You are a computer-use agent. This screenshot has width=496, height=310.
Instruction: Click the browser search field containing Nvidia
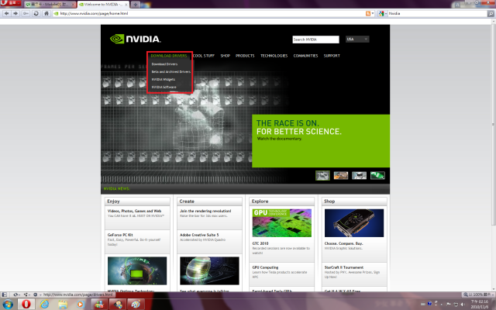pos(437,14)
